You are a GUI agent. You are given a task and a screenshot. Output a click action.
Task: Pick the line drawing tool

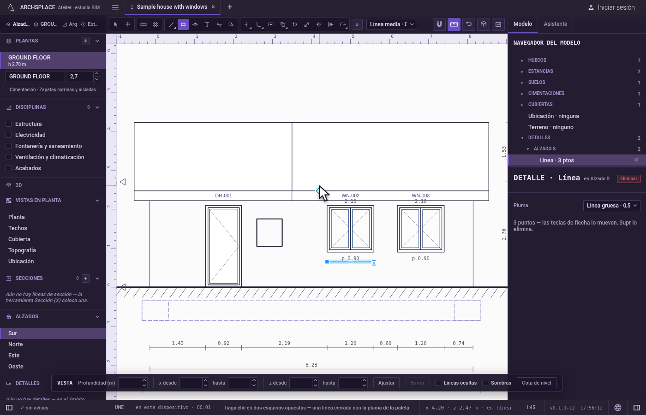click(171, 24)
